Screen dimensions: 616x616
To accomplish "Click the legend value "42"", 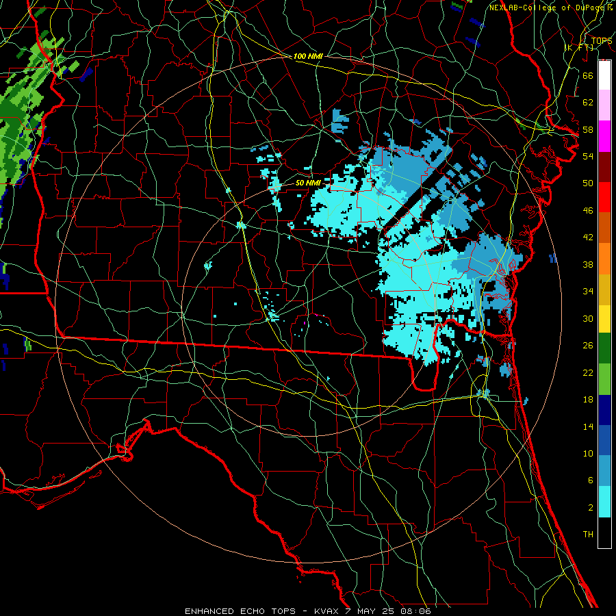I will click(588, 238).
